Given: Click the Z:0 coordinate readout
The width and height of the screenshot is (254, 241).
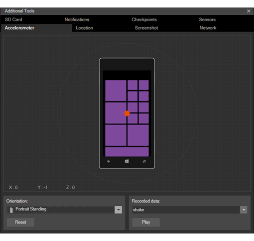Looking at the screenshot, I should [x=70, y=187].
